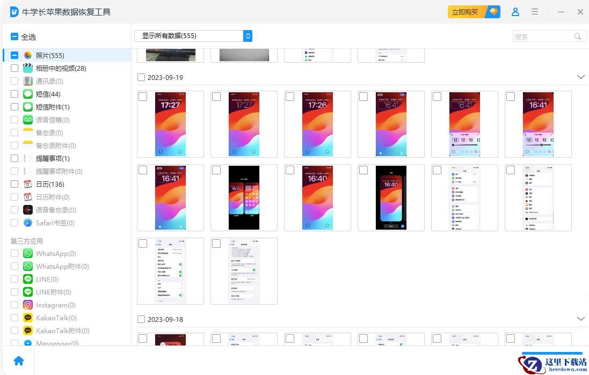The image size is (589, 375).
Task: Click the search magnifier icon
Action: click(x=578, y=36)
